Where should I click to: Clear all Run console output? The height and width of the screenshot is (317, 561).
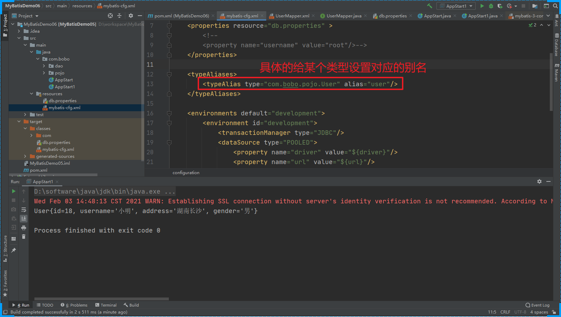24,237
